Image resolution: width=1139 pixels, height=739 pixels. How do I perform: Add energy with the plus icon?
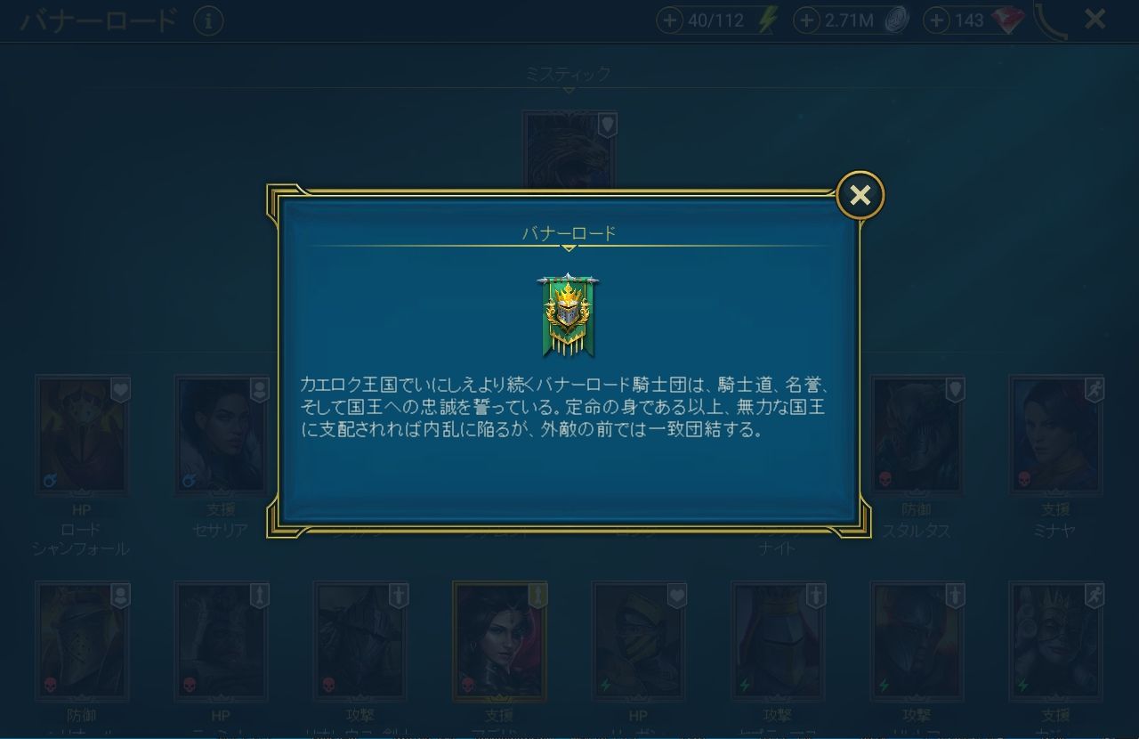(669, 20)
